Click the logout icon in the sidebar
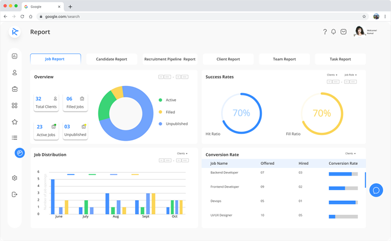This screenshot has width=391, height=241. (15, 195)
